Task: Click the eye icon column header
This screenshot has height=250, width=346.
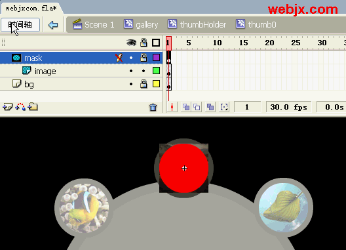Action: point(131,43)
